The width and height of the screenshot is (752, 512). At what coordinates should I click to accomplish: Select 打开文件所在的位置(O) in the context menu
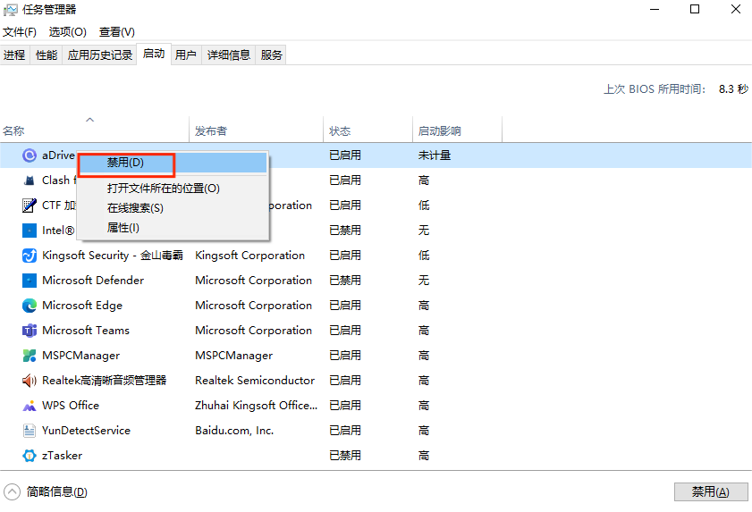pyautogui.click(x=173, y=189)
